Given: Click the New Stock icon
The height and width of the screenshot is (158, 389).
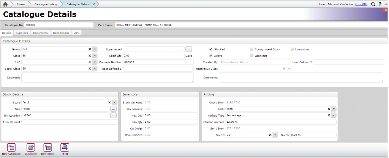Looking at the screenshot, I should (47, 147).
